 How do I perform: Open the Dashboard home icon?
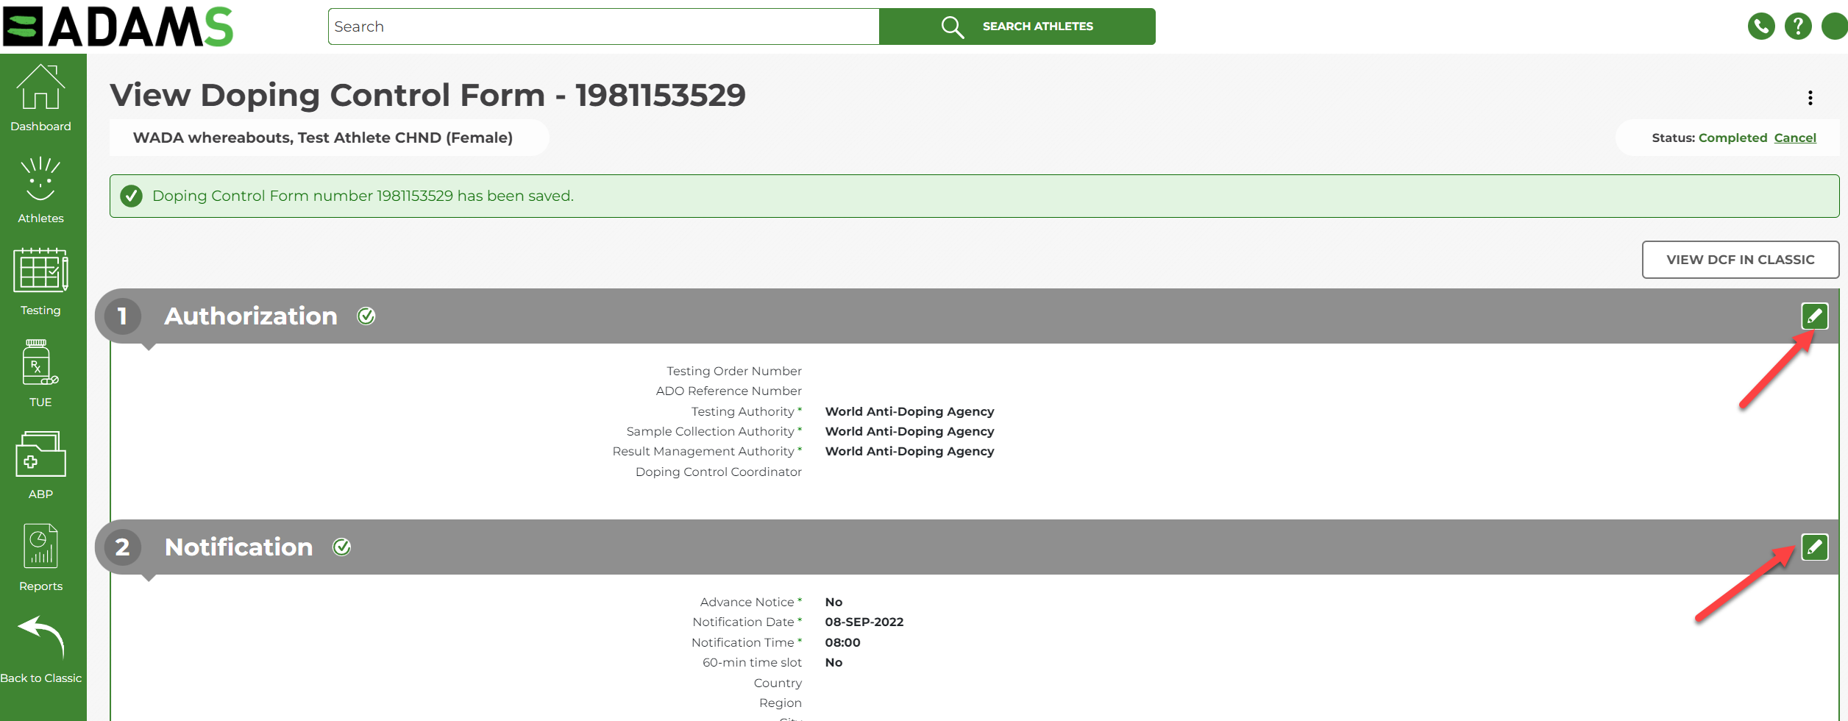pos(40,88)
